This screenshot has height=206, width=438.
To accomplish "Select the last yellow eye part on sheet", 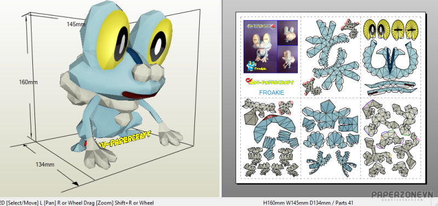I will [412, 29].
